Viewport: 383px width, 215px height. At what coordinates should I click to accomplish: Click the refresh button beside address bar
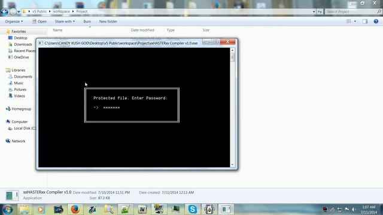[x=320, y=11]
